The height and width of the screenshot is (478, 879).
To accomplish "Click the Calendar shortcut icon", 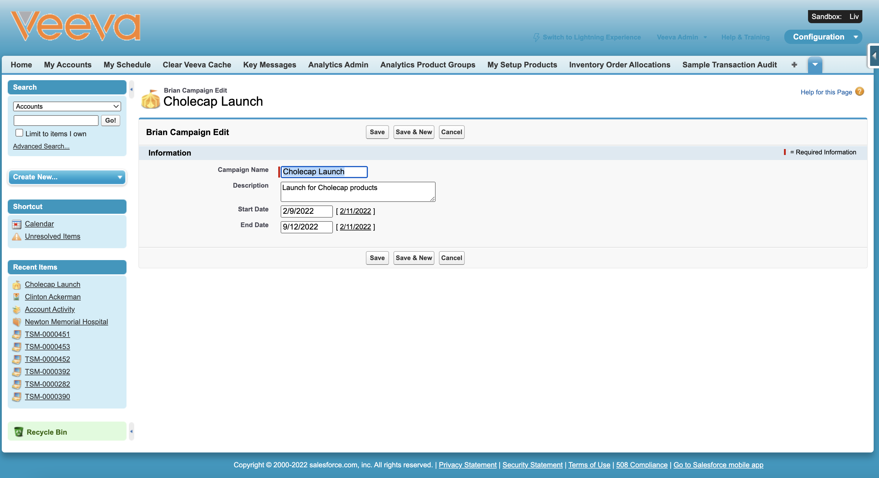I will [16, 224].
